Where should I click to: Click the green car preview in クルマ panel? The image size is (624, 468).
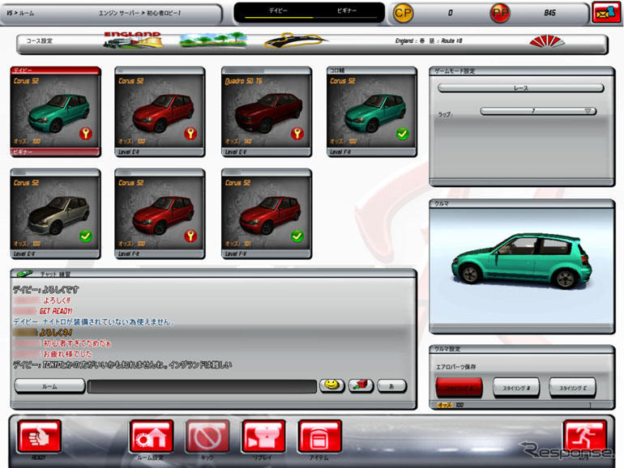point(521,262)
